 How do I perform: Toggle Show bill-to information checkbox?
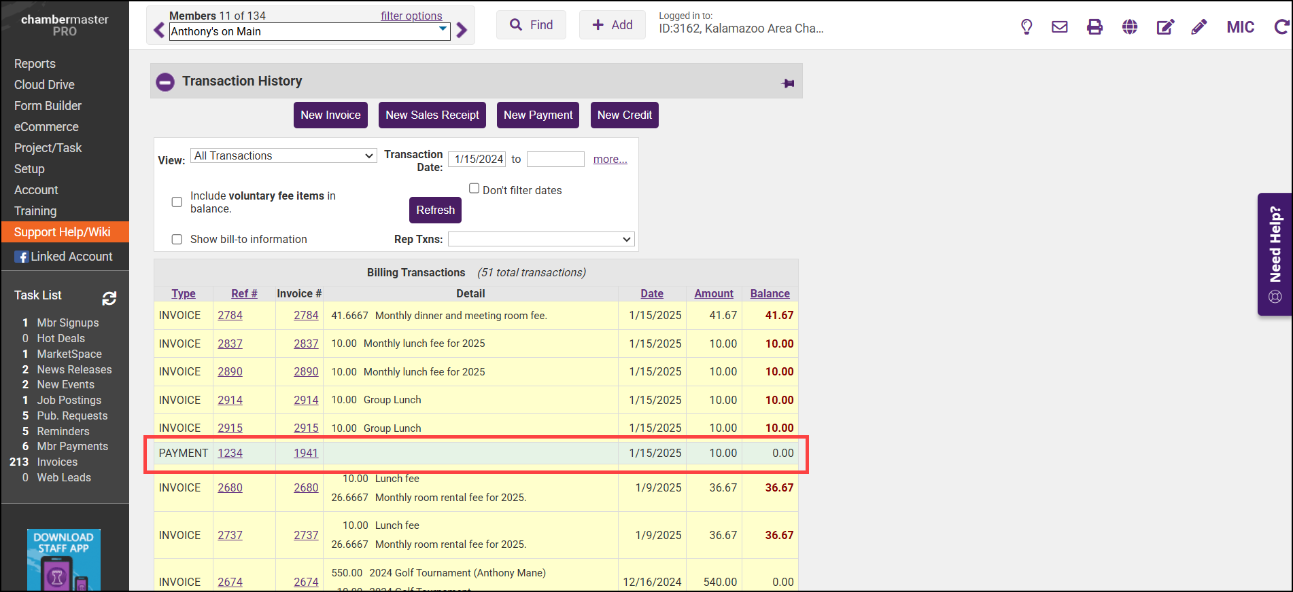point(177,240)
